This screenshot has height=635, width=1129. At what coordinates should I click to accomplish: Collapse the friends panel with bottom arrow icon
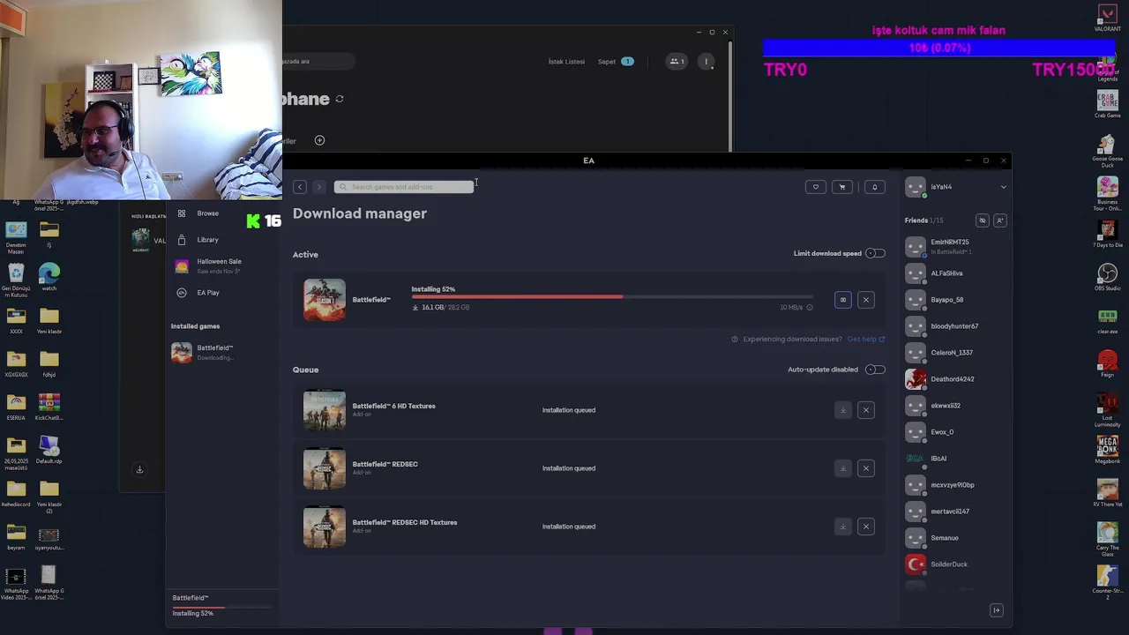996,610
